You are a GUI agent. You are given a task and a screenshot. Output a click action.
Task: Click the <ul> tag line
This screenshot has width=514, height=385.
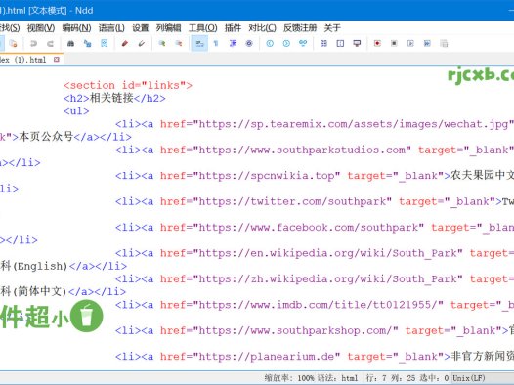(x=76, y=111)
